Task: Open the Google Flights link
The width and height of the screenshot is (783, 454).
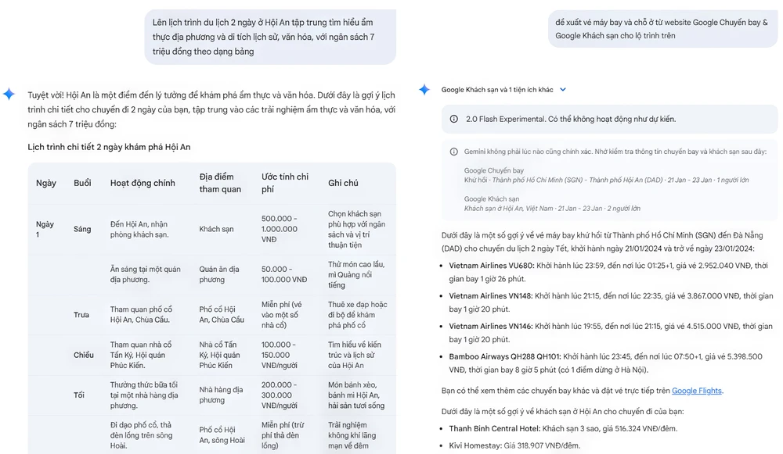Action: (x=697, y=391)
